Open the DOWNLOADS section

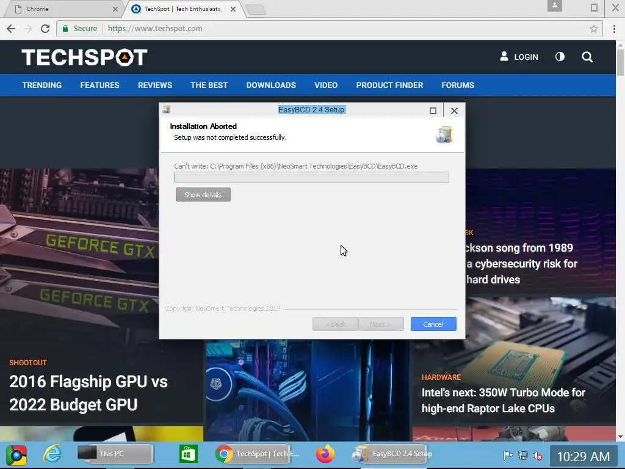[271, 85]
